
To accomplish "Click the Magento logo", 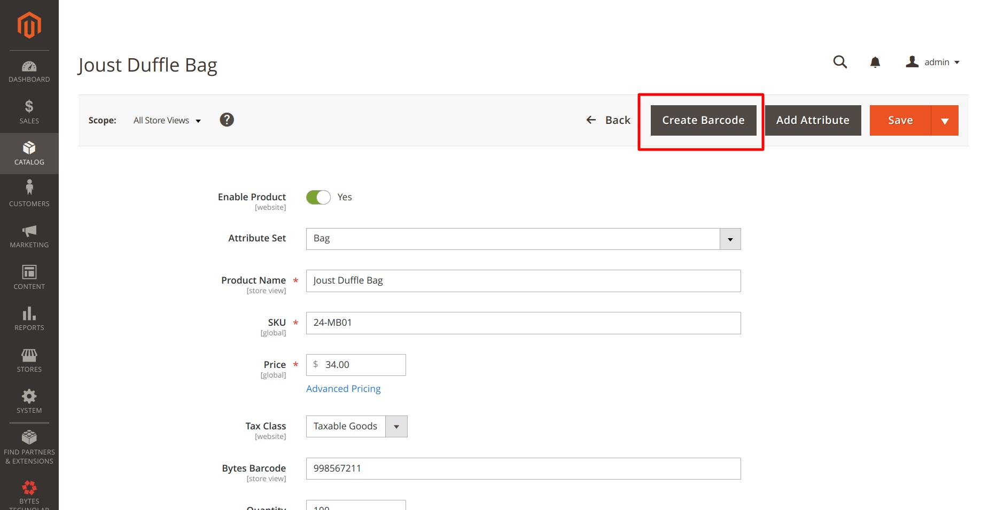I will pyautogui.click(x=29, y=25).
